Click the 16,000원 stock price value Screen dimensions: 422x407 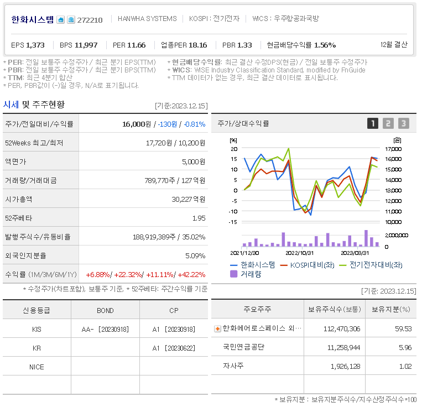(x=137, y=124)
